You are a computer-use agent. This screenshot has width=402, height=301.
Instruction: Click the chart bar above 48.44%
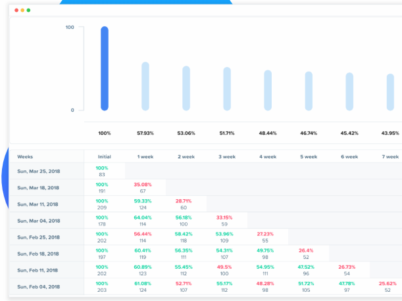pos(268,90)
